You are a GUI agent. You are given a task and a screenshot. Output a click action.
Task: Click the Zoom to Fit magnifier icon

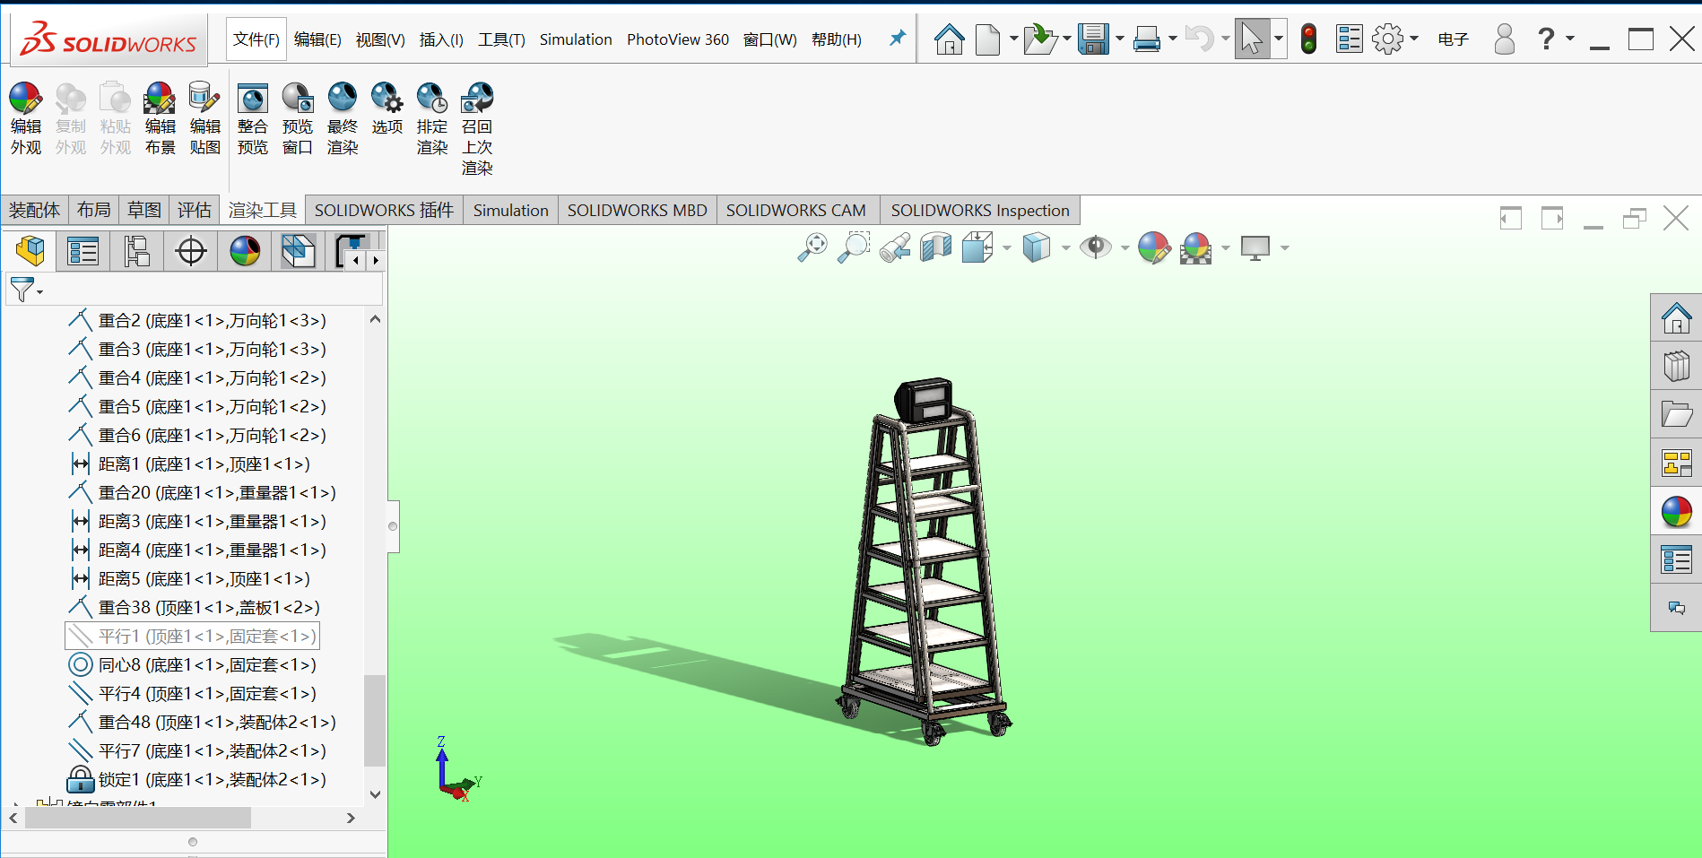pyautogui.click(x=812, y=247)
